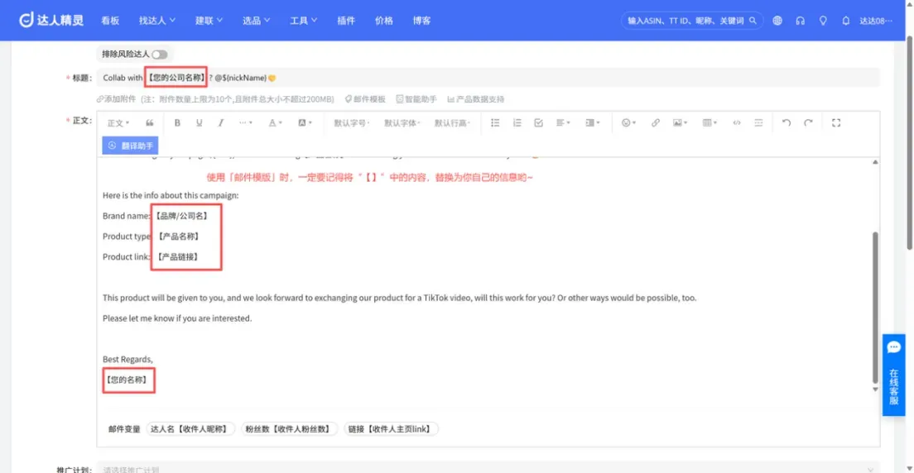914x473 pixels.
Task: Expand the 找达人 menu
Action: (x=157, y=21)
